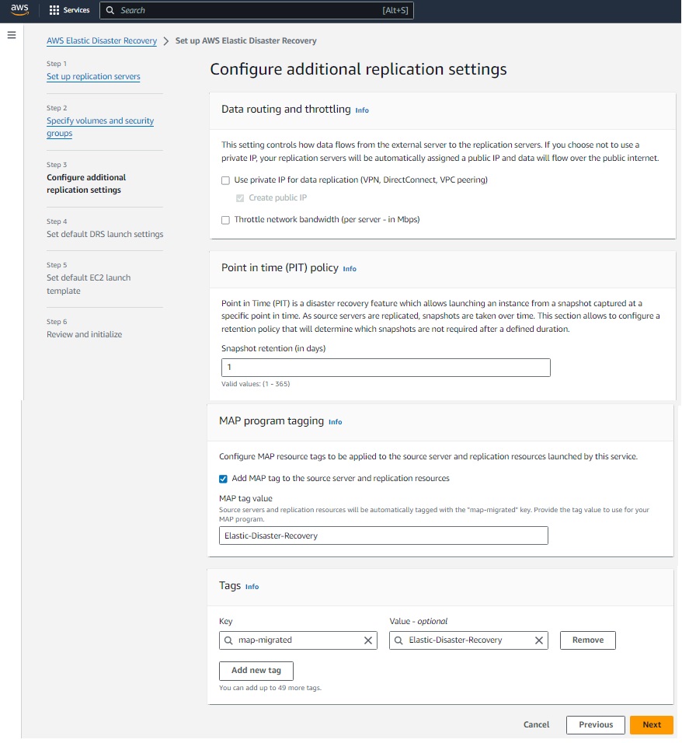This screenshot has width=682, height=743.
Task: Go to Step 1 Set up replication servers
Action: click(x=93, y=77)
